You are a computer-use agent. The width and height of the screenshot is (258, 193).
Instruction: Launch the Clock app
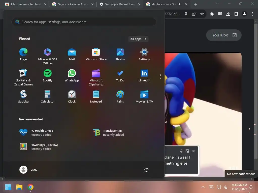click(72, 97)
